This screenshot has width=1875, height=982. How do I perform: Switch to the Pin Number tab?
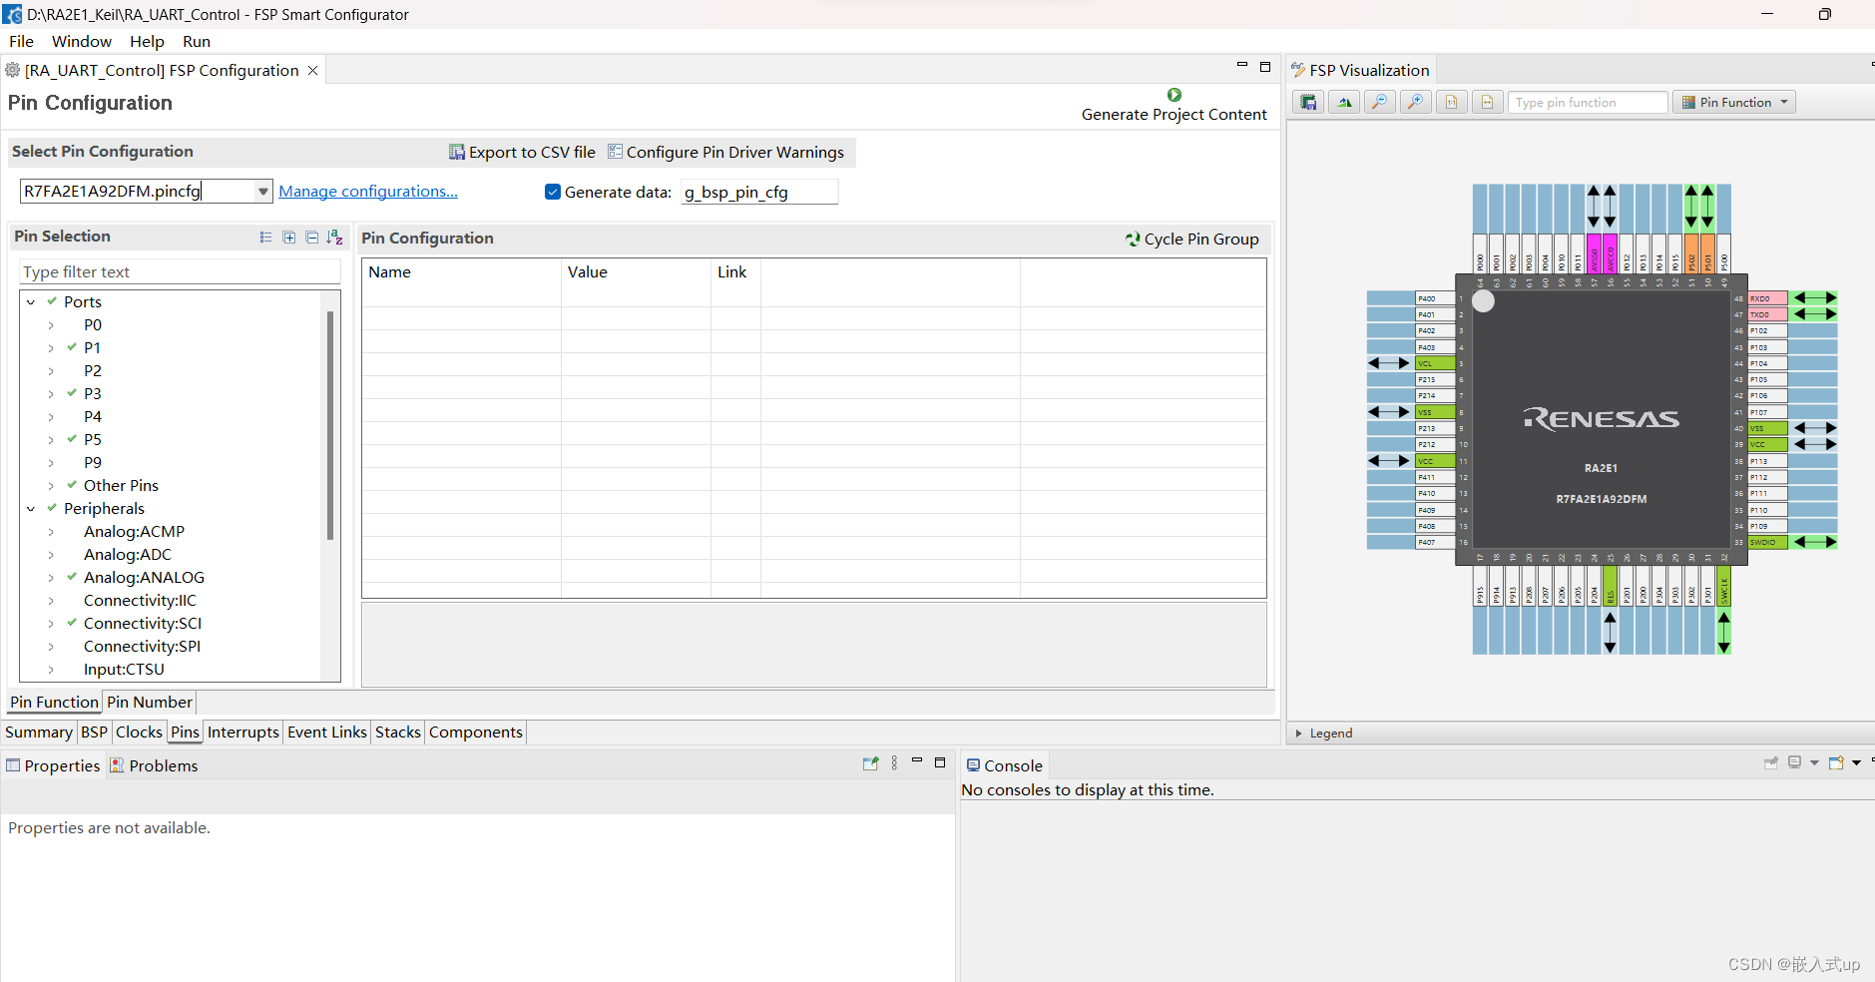(150, 703)
